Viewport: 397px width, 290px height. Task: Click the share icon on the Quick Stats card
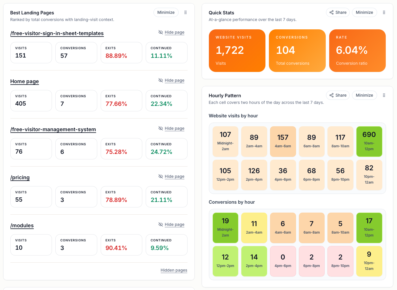point(331,12)
